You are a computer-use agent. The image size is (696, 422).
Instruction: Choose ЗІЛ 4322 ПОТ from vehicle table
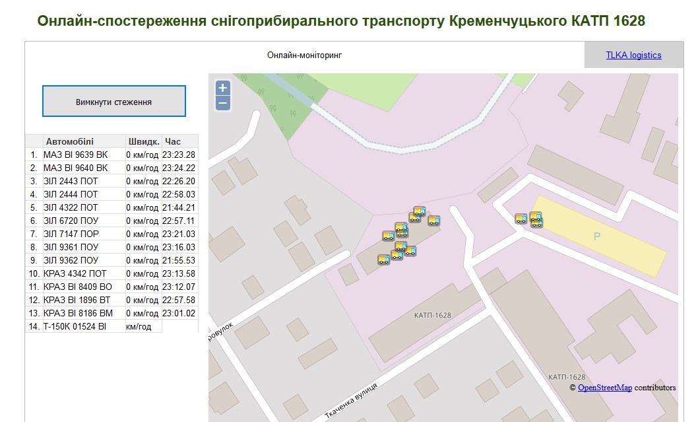(x=71, y=207)
